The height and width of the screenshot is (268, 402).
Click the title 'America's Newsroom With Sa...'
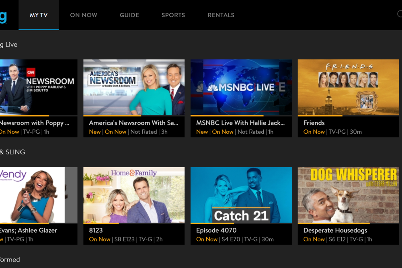click(133, 123)
